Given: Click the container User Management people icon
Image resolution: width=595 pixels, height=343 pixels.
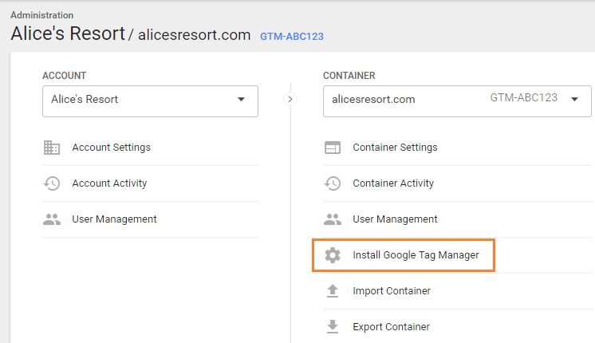Looking at the screenshot, I should [333, 219].
